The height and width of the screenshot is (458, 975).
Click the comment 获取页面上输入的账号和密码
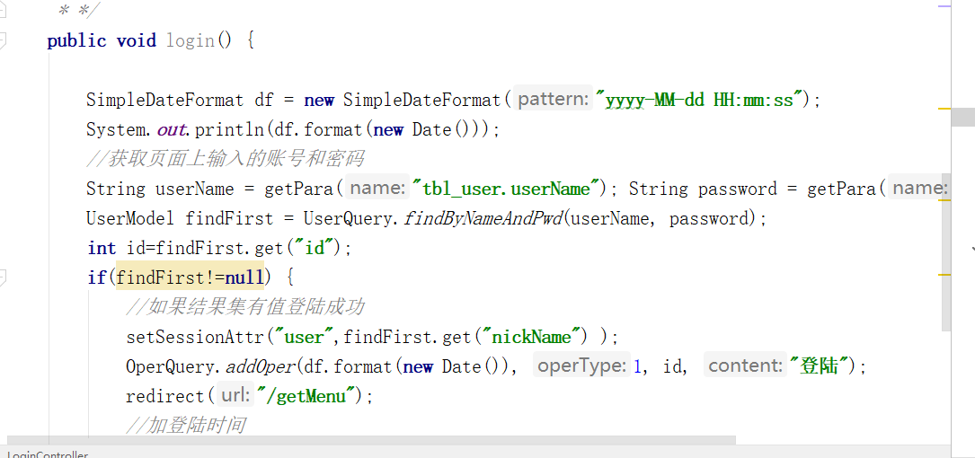(225, 159)
